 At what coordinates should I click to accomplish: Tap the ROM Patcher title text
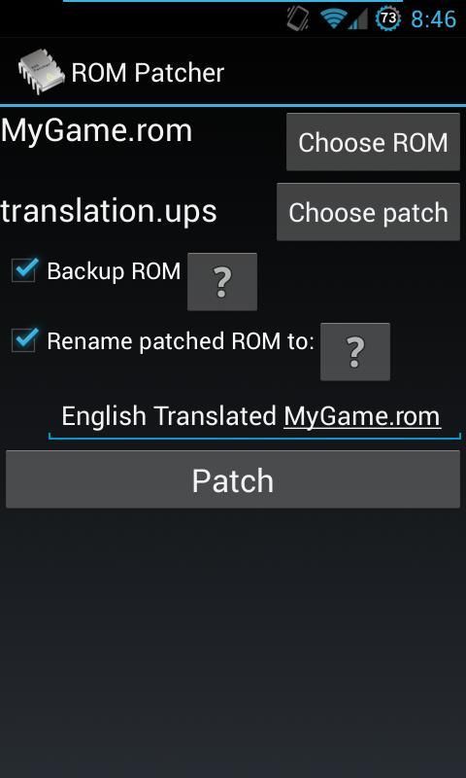(148, 72)
